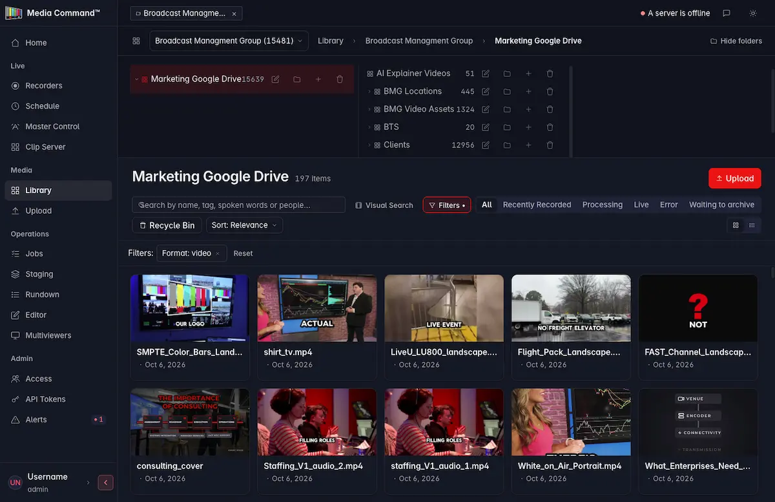Click the grid icon beside group selector
Viewport: 775px width, 502px height.
[136, 41]
